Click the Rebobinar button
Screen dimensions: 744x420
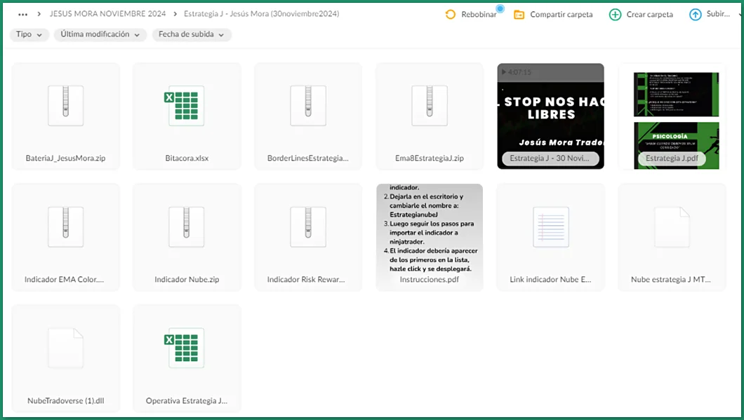pos(471,15)
